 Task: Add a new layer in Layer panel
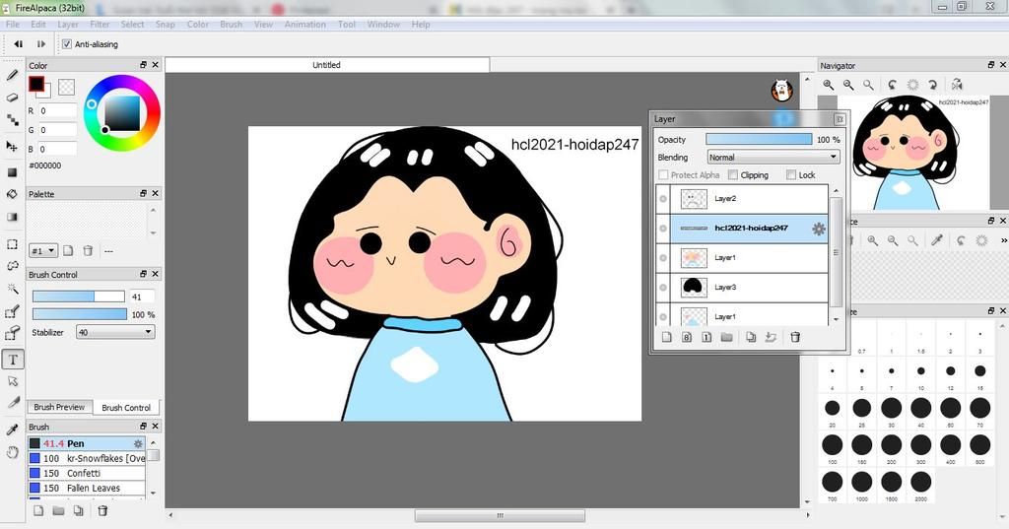tap(667, 337)
